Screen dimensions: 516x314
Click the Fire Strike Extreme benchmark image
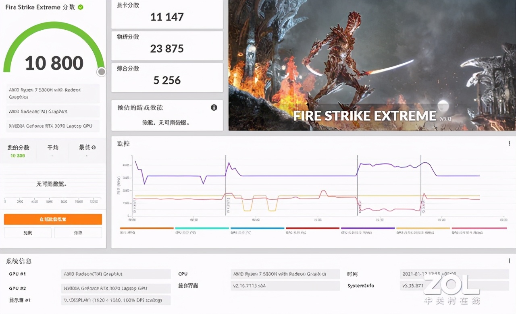point(372,65)
